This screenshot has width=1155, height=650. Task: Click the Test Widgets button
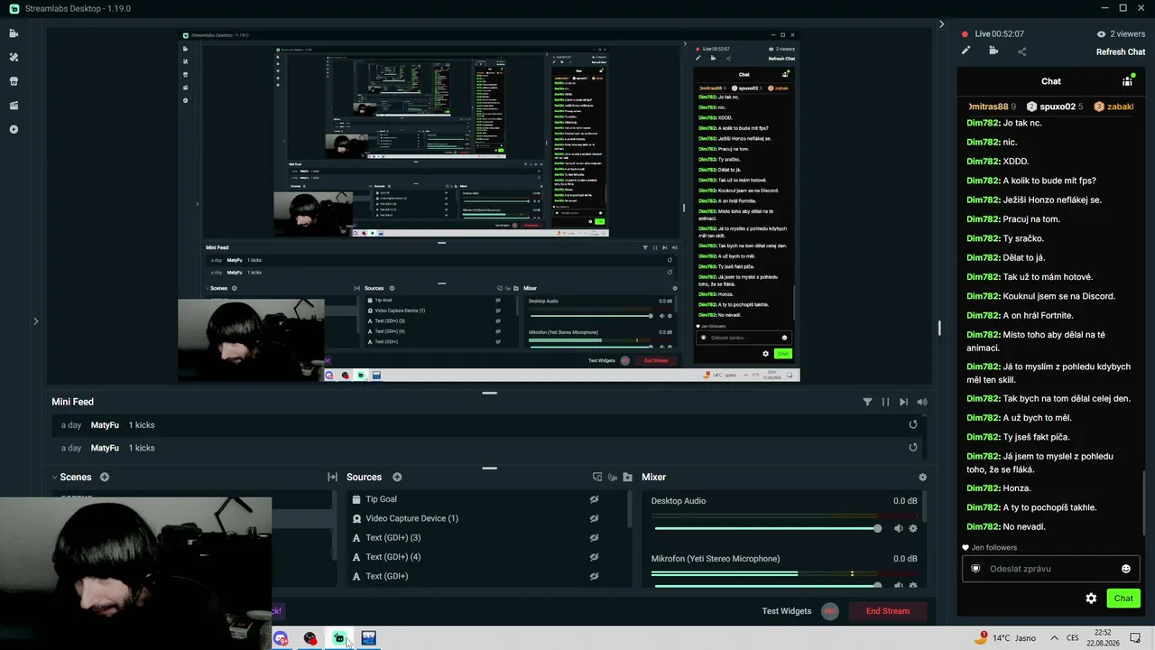786,611
